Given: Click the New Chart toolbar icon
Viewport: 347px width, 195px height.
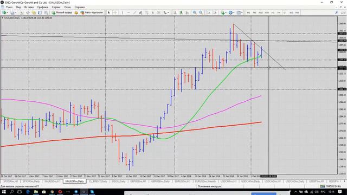Looking at the screenshot, I should coord(4,12).
